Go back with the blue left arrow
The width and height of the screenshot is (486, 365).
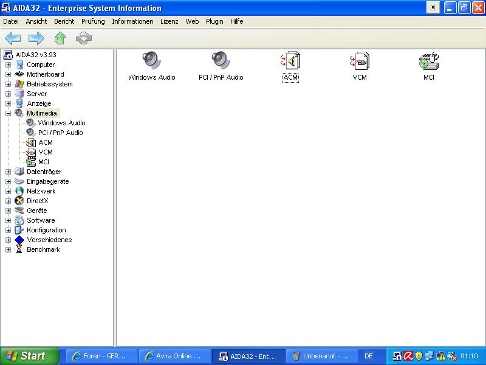[13, 38]
